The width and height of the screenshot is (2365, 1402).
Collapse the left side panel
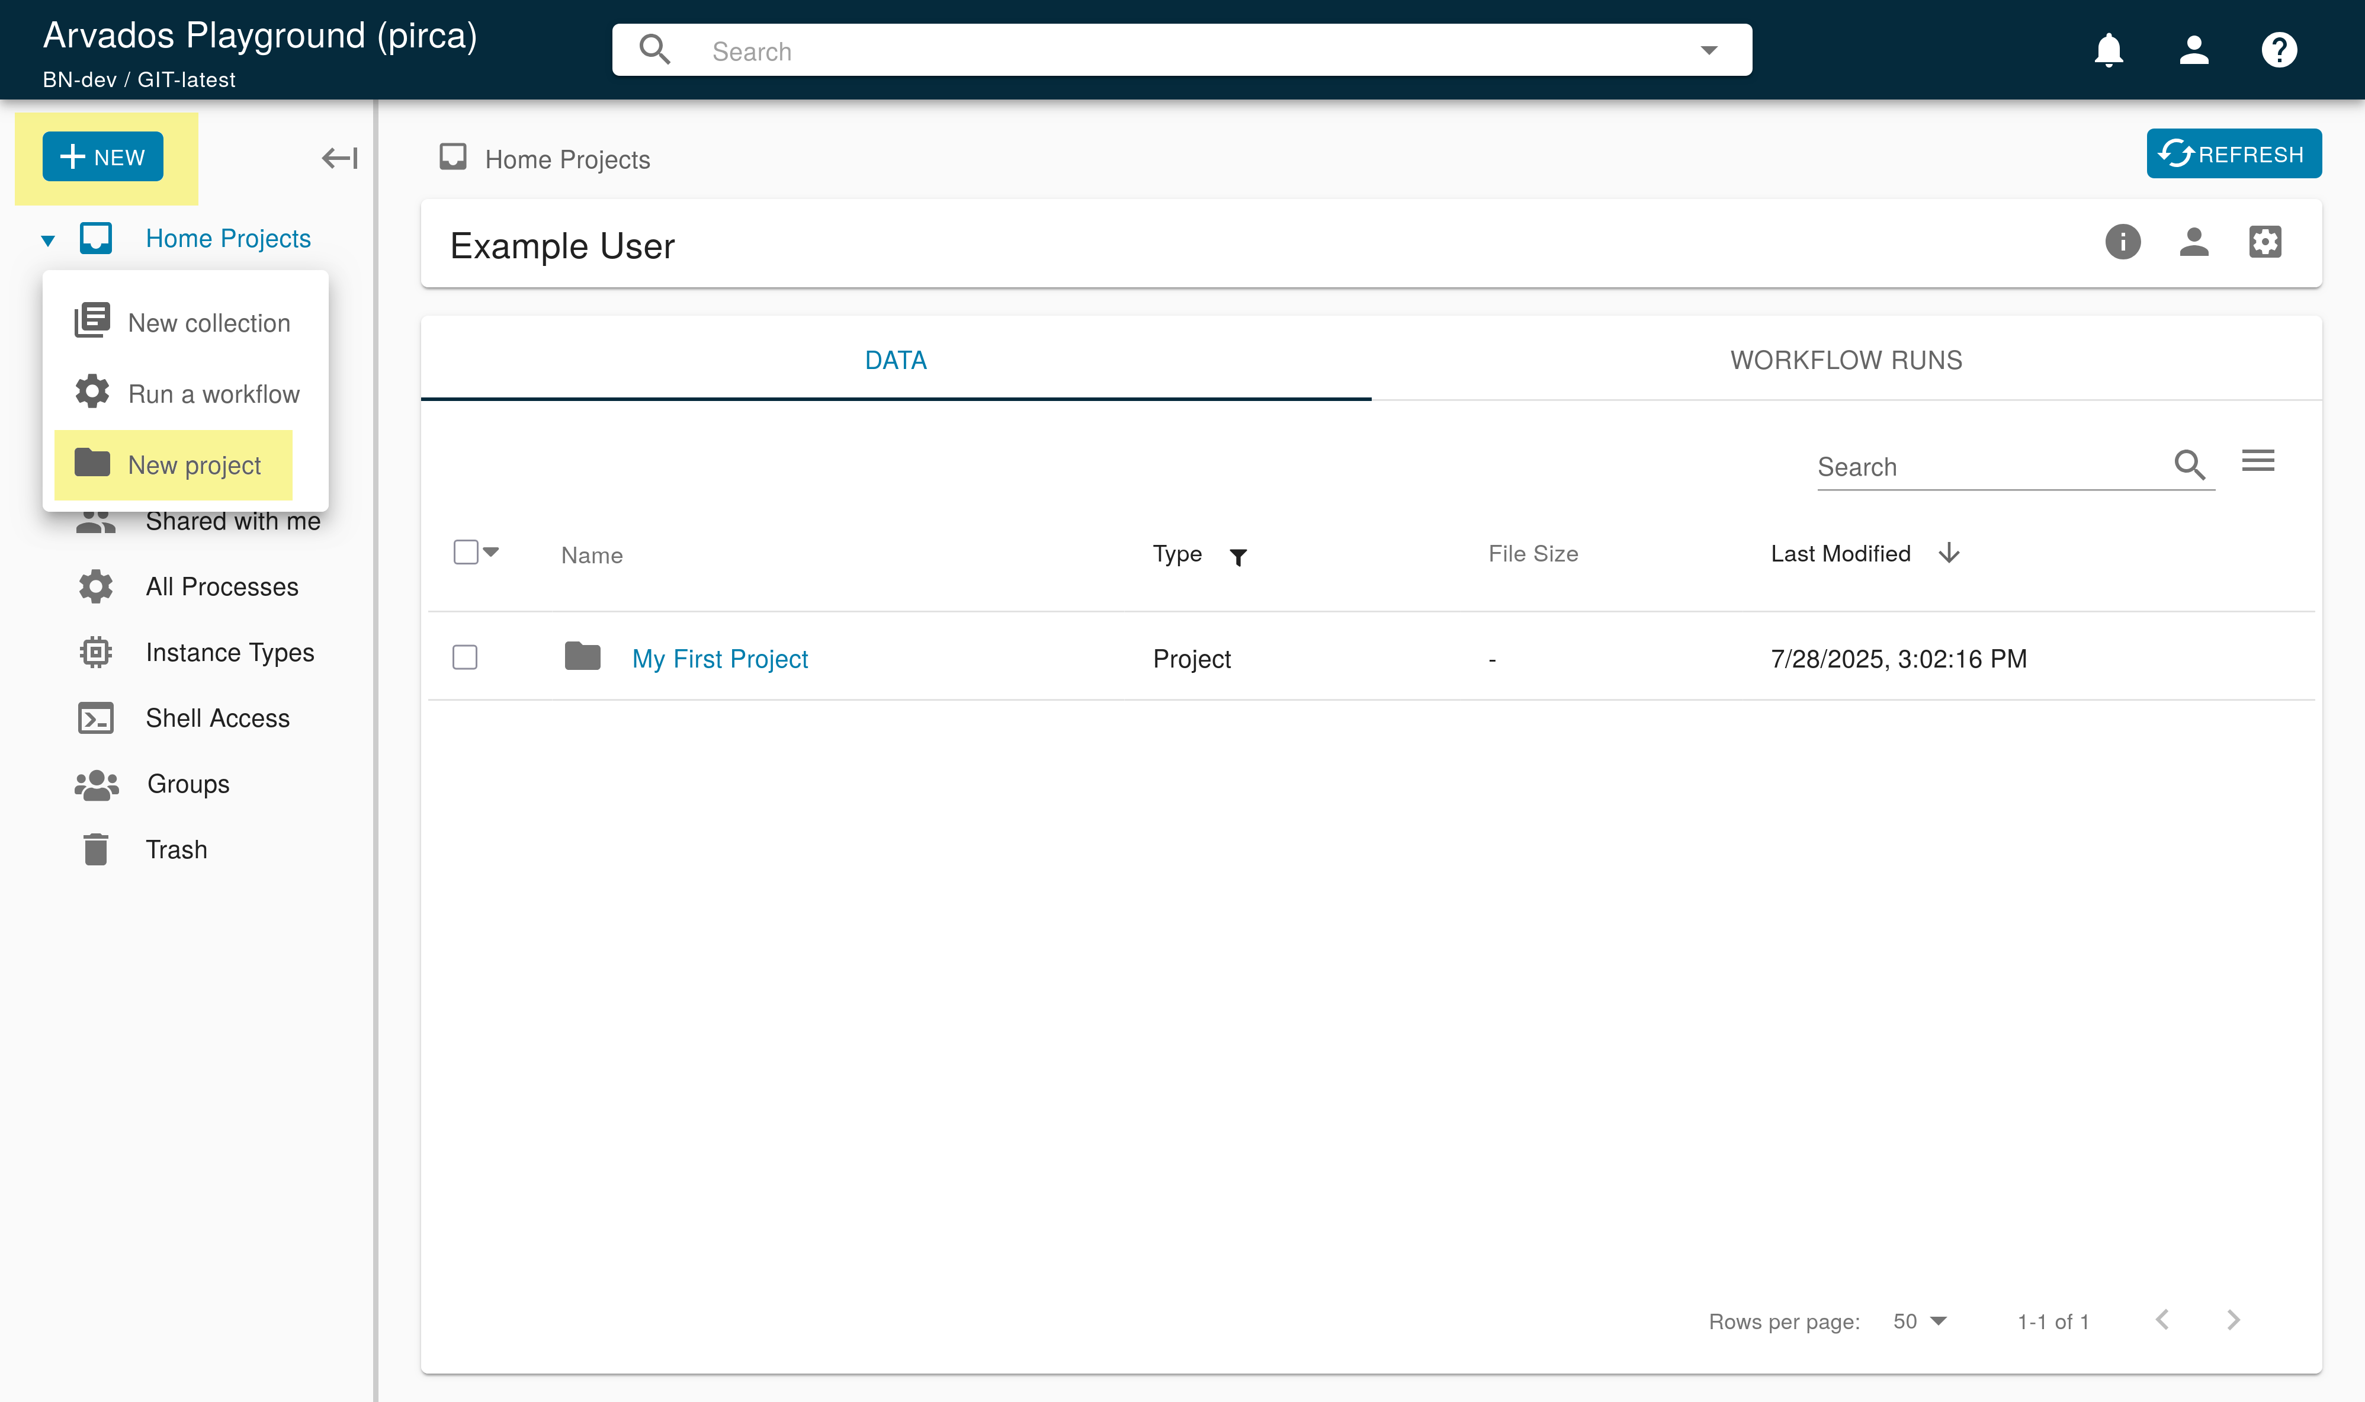(x=339, y=158)
